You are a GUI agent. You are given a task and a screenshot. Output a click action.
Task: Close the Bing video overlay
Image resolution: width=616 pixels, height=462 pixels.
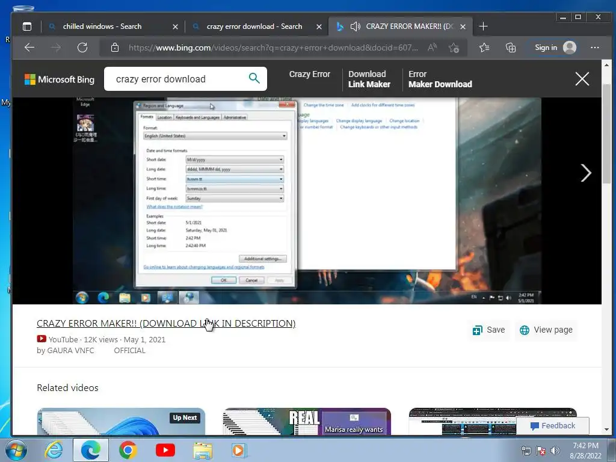pos(582,79)
